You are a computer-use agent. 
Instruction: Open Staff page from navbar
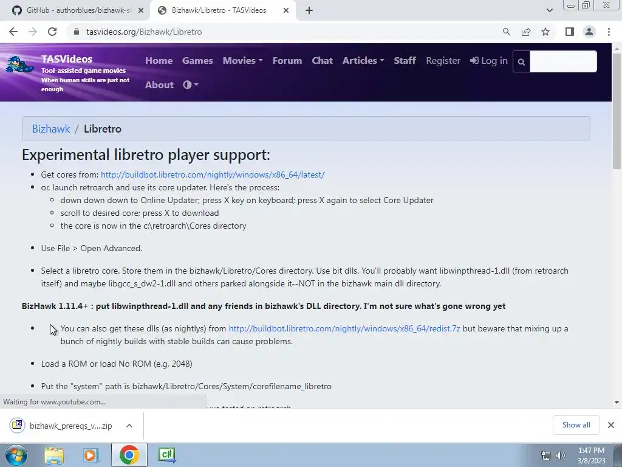(405, 61)
